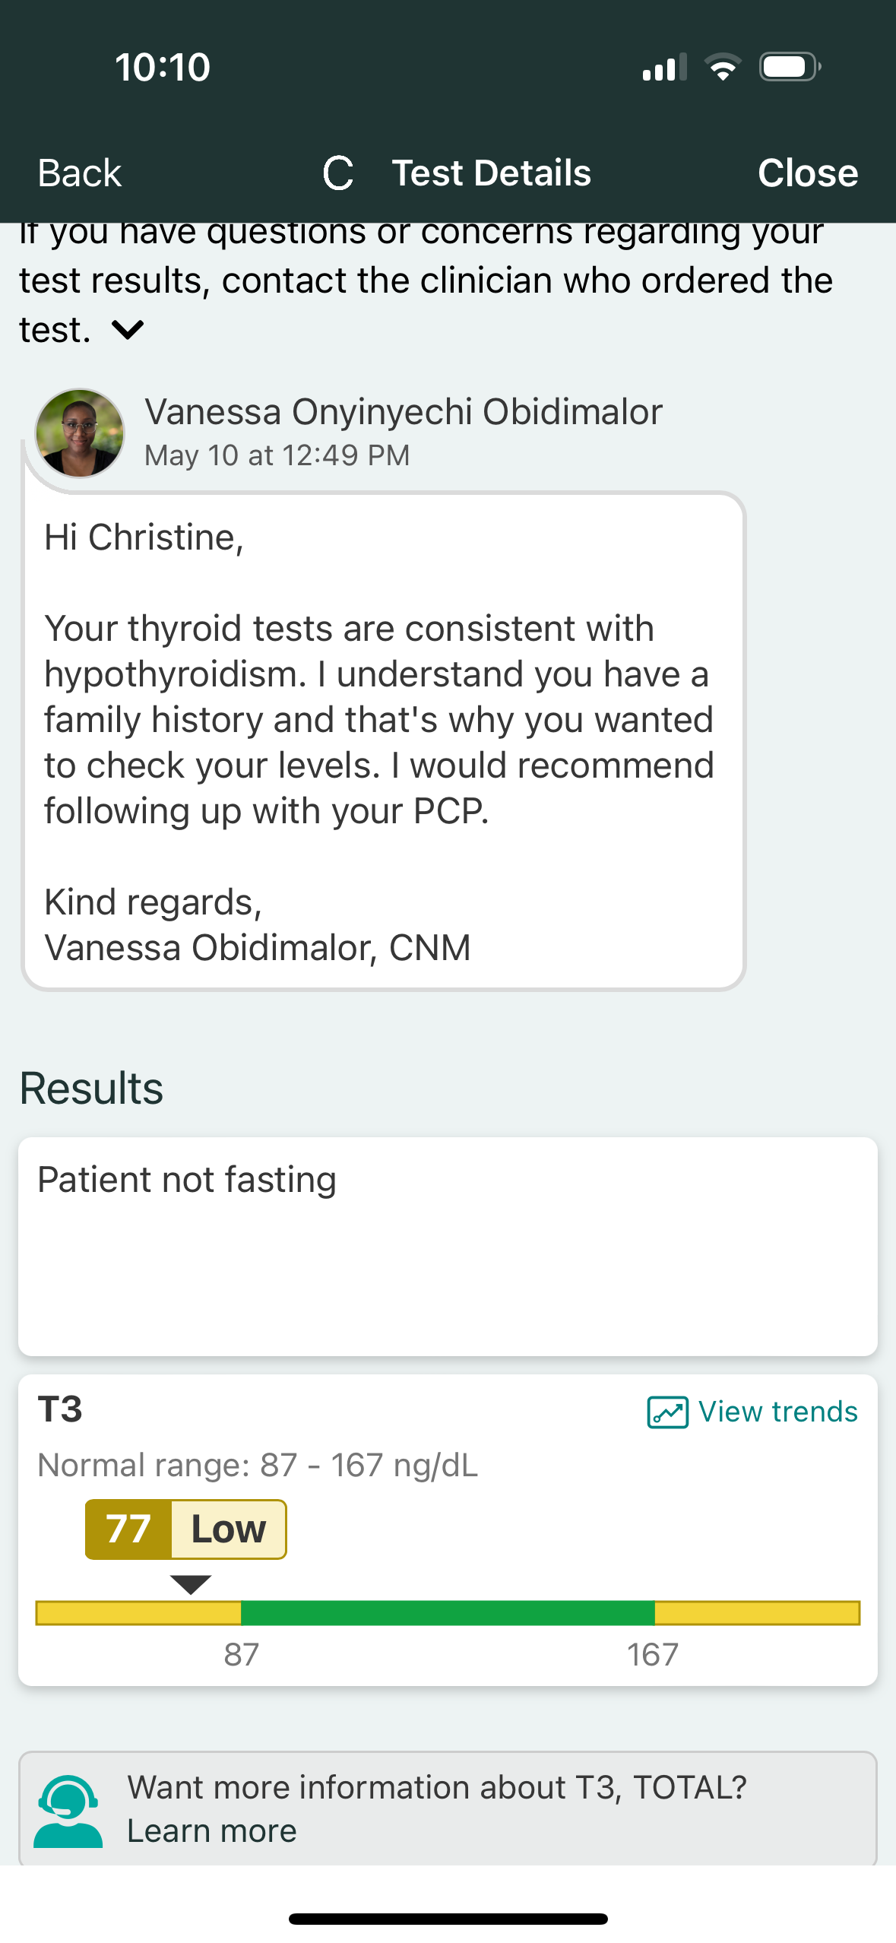
Task: Tap the clinician message bubble
Action: tap(384, 741)
